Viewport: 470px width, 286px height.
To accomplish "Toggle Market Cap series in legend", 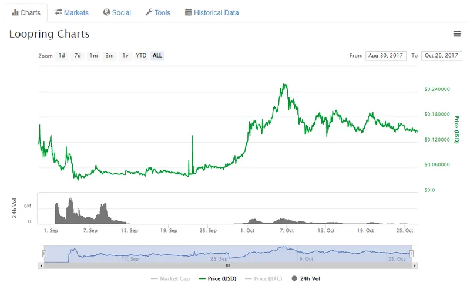I will [x=170, y=278].
